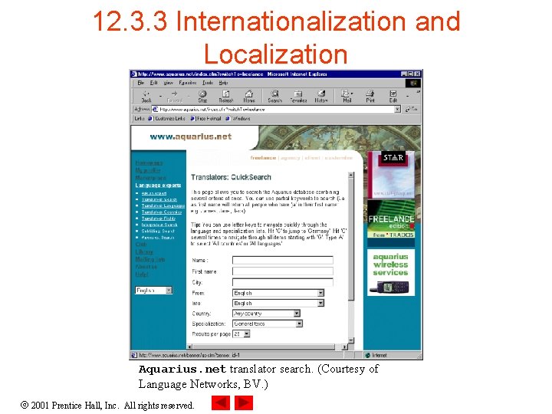Open the Translator Fields sidebar link
Viewport: 552px width, 414px height.
159,219
